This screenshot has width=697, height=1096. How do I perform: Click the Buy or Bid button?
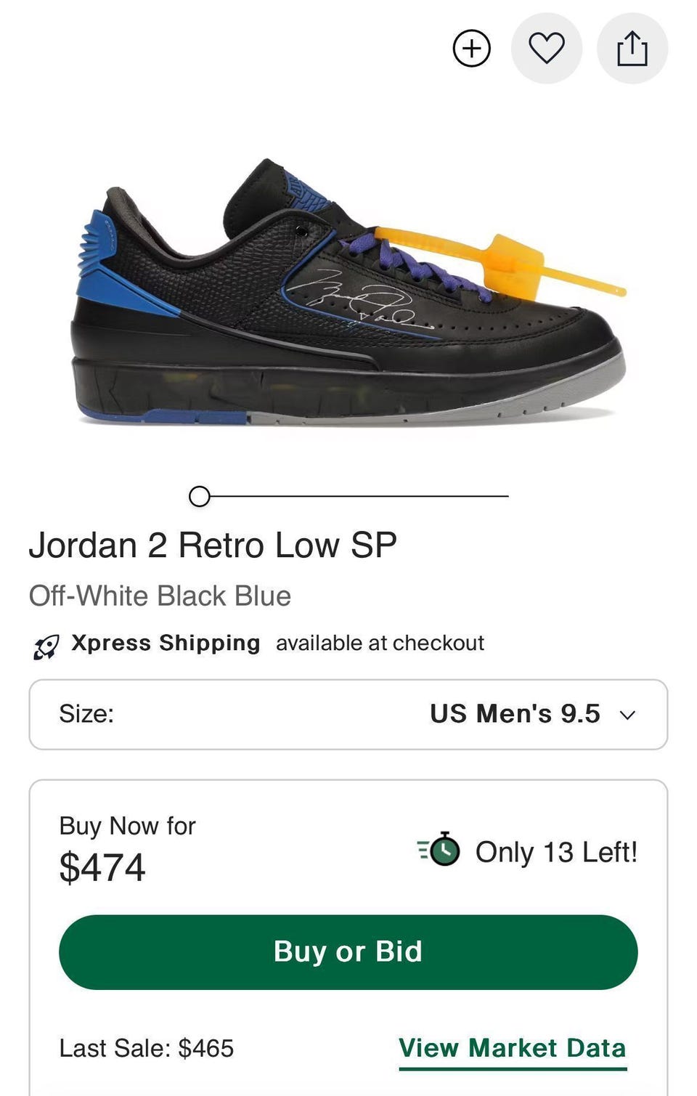click(348, 951)
